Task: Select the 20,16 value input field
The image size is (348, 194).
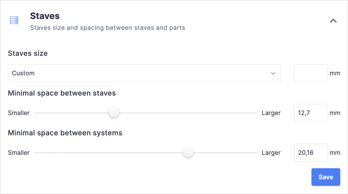Action: click(x=311, y=153)
